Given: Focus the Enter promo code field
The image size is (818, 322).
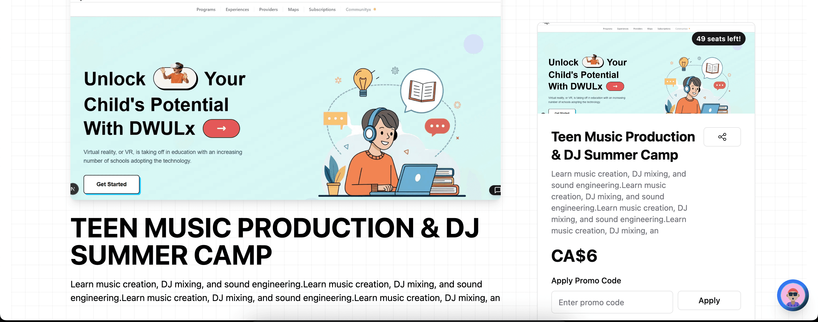Looking at the screenshot, I should (612, 302).
